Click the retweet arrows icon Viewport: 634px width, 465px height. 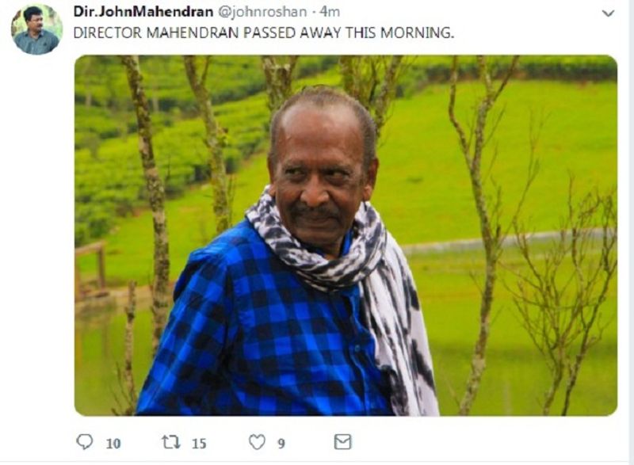coord(171,441)
